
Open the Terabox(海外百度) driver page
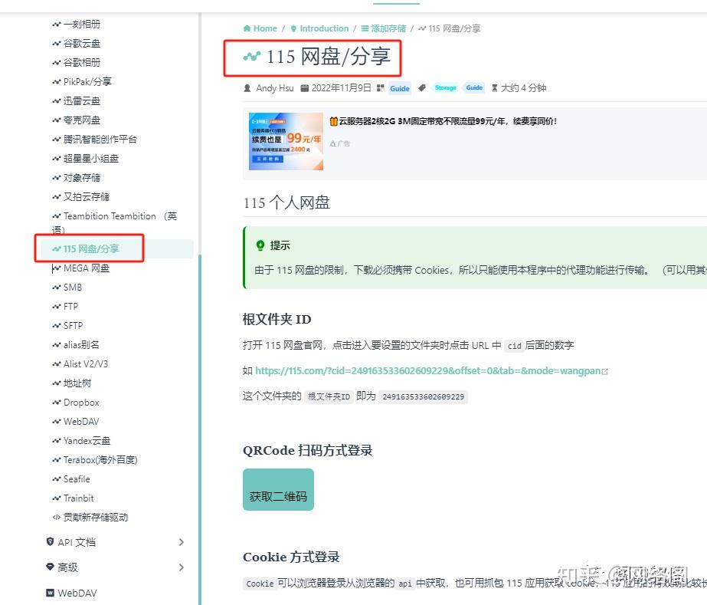[100, 459]
